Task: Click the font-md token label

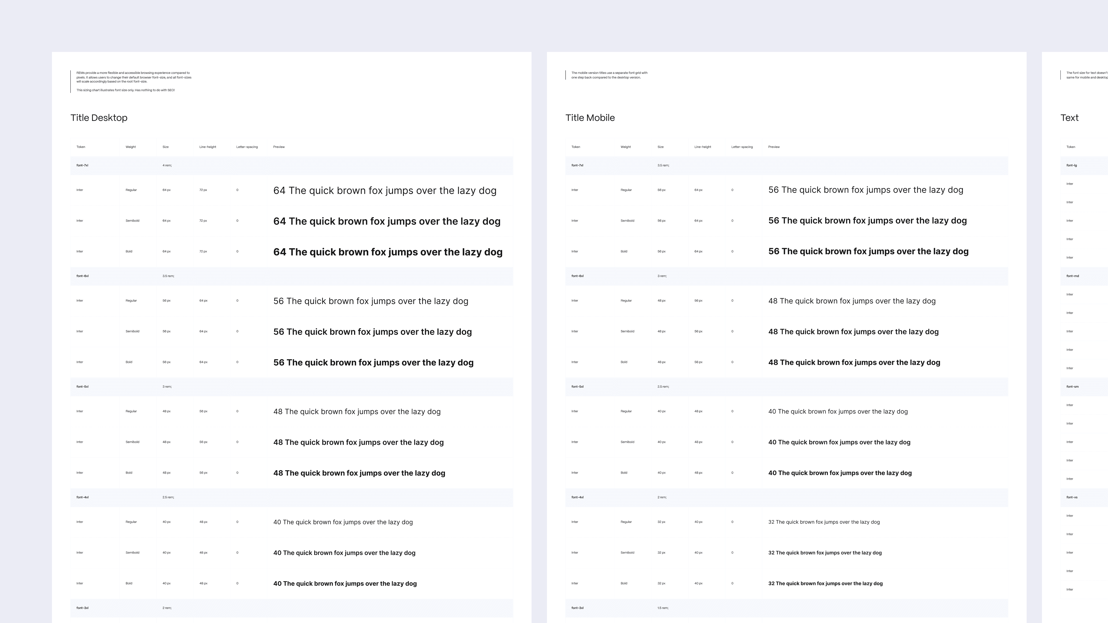Action: (1072, 276)
